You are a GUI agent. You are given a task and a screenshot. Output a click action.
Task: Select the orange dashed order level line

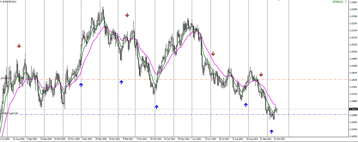click(174, 79)
